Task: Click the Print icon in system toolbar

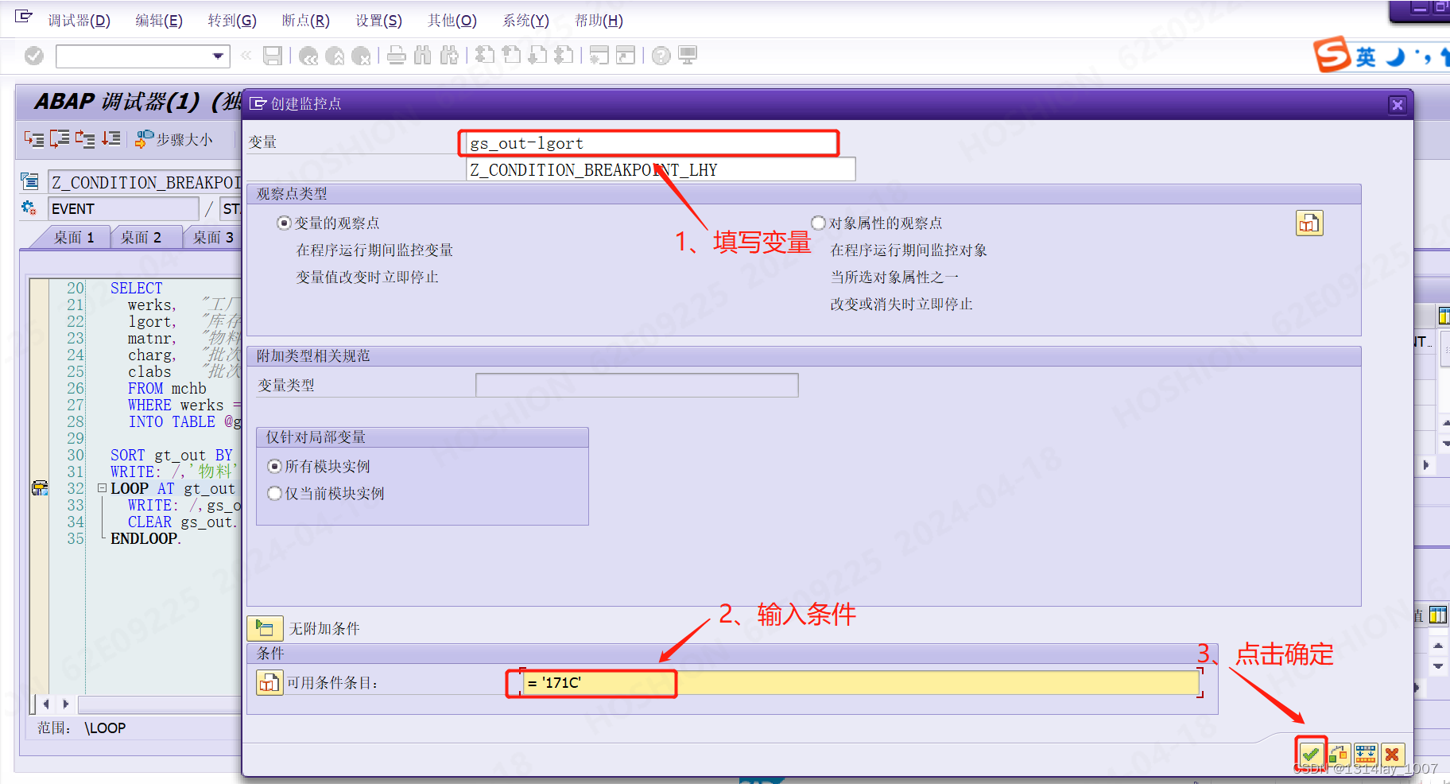Action: tap(397, 55)
